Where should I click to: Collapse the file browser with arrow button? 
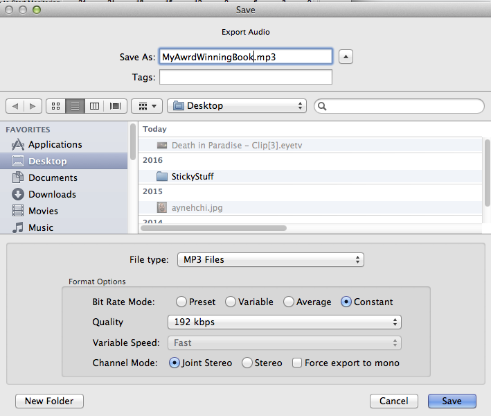[x=348, y=57]
